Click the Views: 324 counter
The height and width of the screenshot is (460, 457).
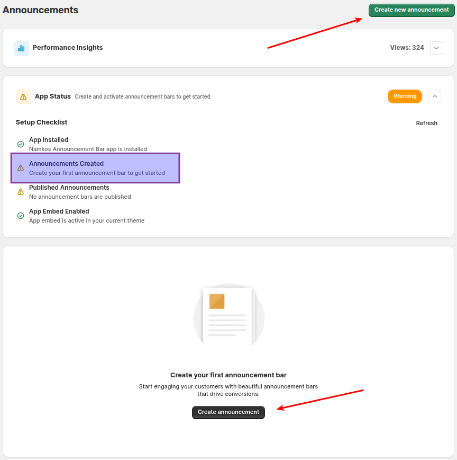pyautogui.click(x=407, y=48)
